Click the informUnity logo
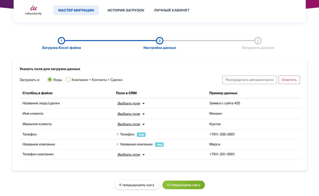The image size is (319, 196). tap(33, 10)
